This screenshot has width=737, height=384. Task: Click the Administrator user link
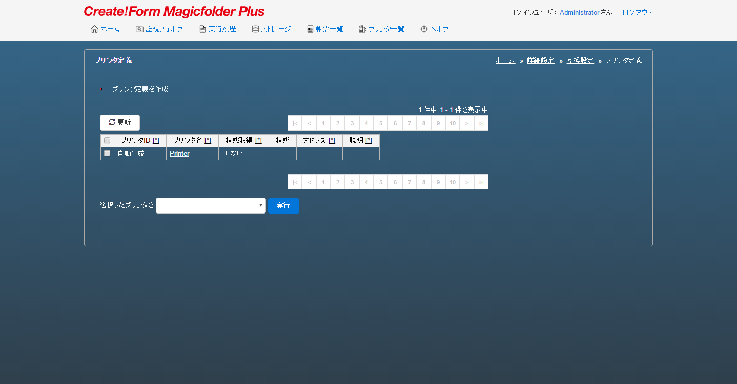580,12
